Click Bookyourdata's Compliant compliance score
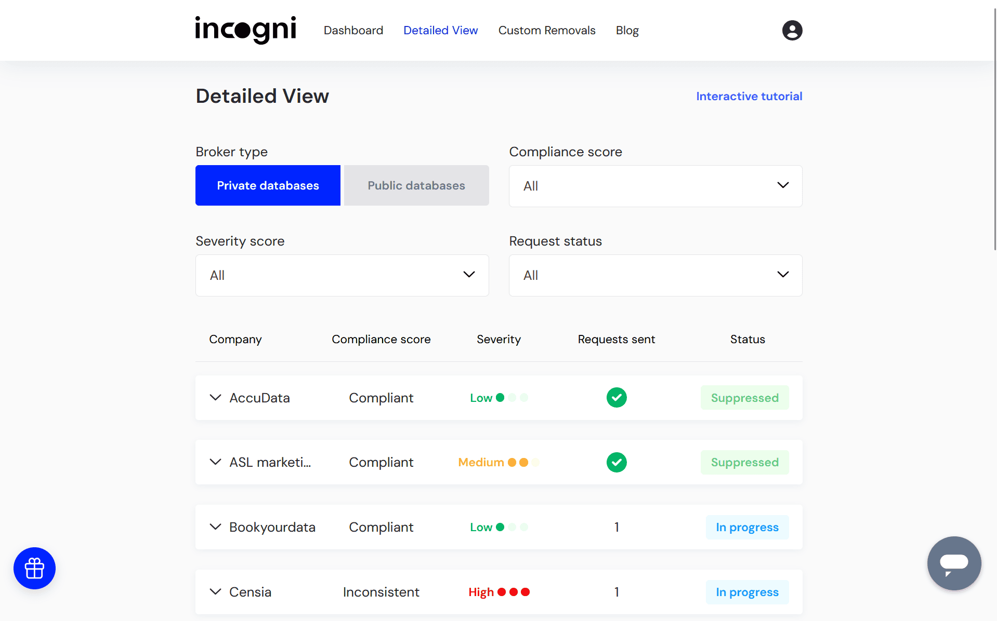The width and height of the screenshot is (997, 621). click(381, 527)
